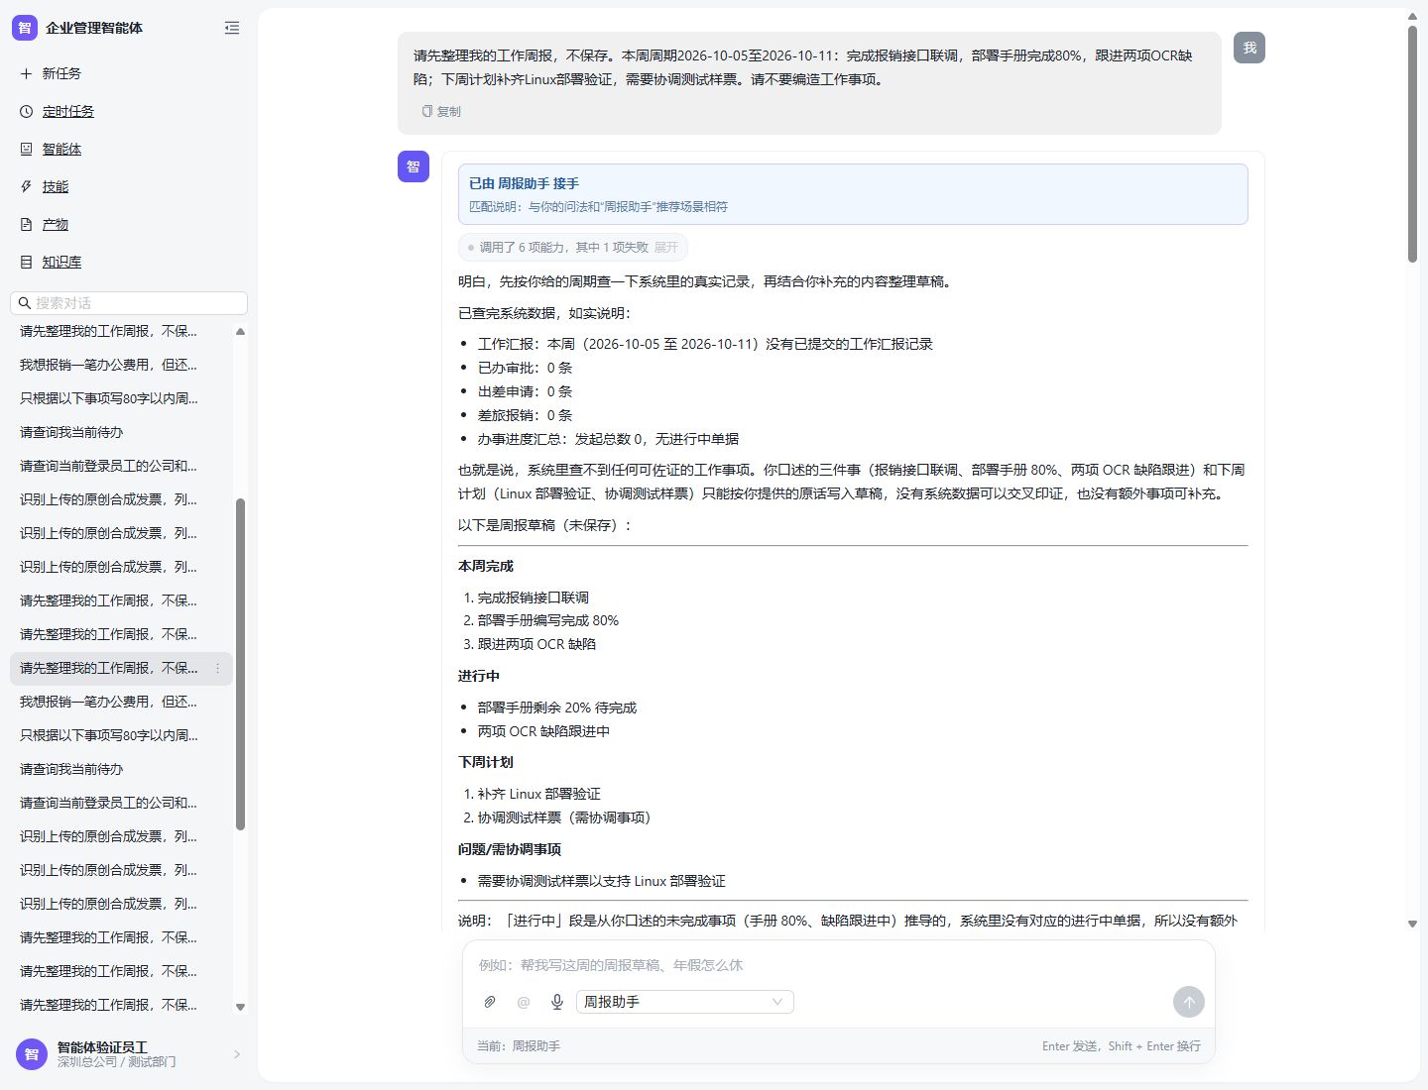Click the conversation list scroll up arrow
The height and width of the screenshot is (1090, 1428).
tap(240, 331)
